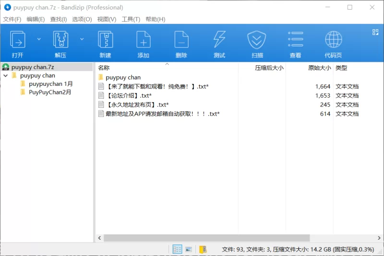Select puypuy chan folder name in file list

[x=123, y=78]
